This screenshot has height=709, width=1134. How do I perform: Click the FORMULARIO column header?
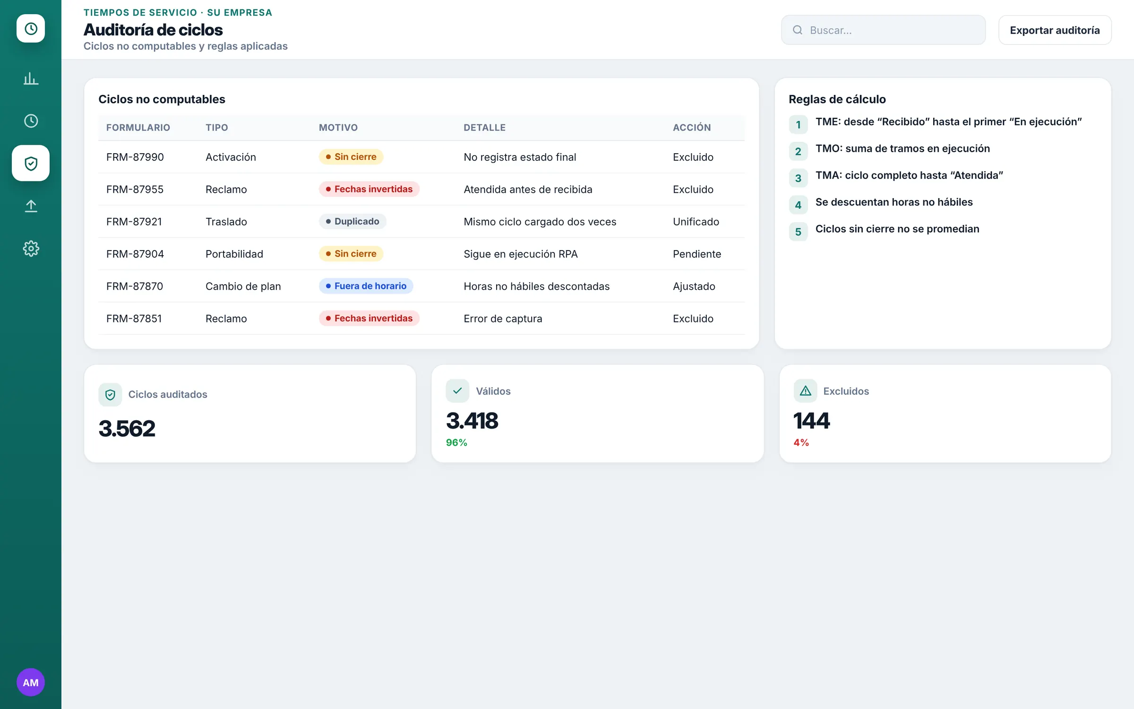pos(138,128)
